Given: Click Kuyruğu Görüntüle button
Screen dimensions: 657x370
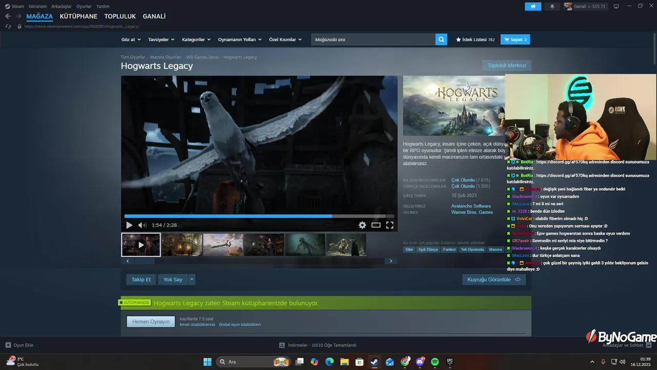Looking at the screenshot, I should coord(494,280).
